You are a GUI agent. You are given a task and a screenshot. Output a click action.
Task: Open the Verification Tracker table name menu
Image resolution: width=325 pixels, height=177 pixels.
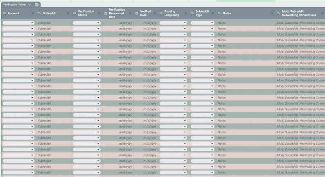pyautogui.click(x=17, y=4)
